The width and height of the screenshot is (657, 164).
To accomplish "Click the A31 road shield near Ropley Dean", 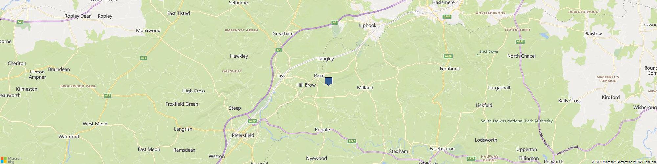I will click(x=21, y=22).
